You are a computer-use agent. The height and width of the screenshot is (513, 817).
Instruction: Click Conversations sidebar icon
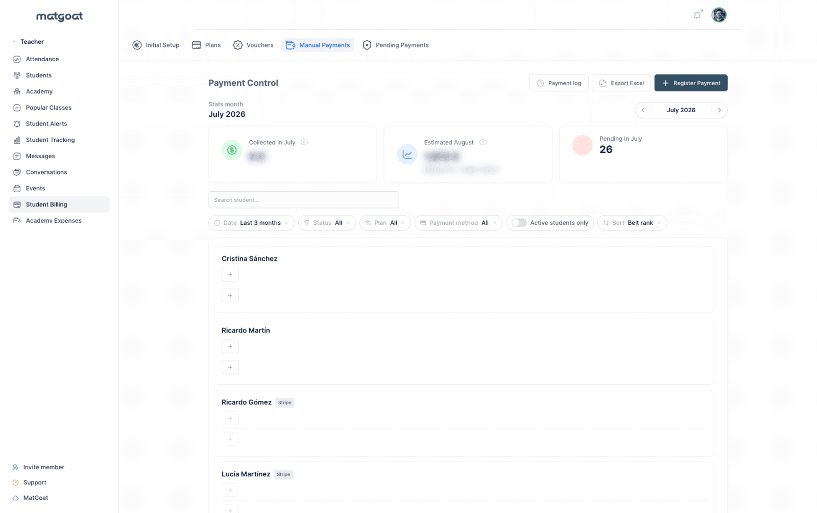click(x=17, y=172)
